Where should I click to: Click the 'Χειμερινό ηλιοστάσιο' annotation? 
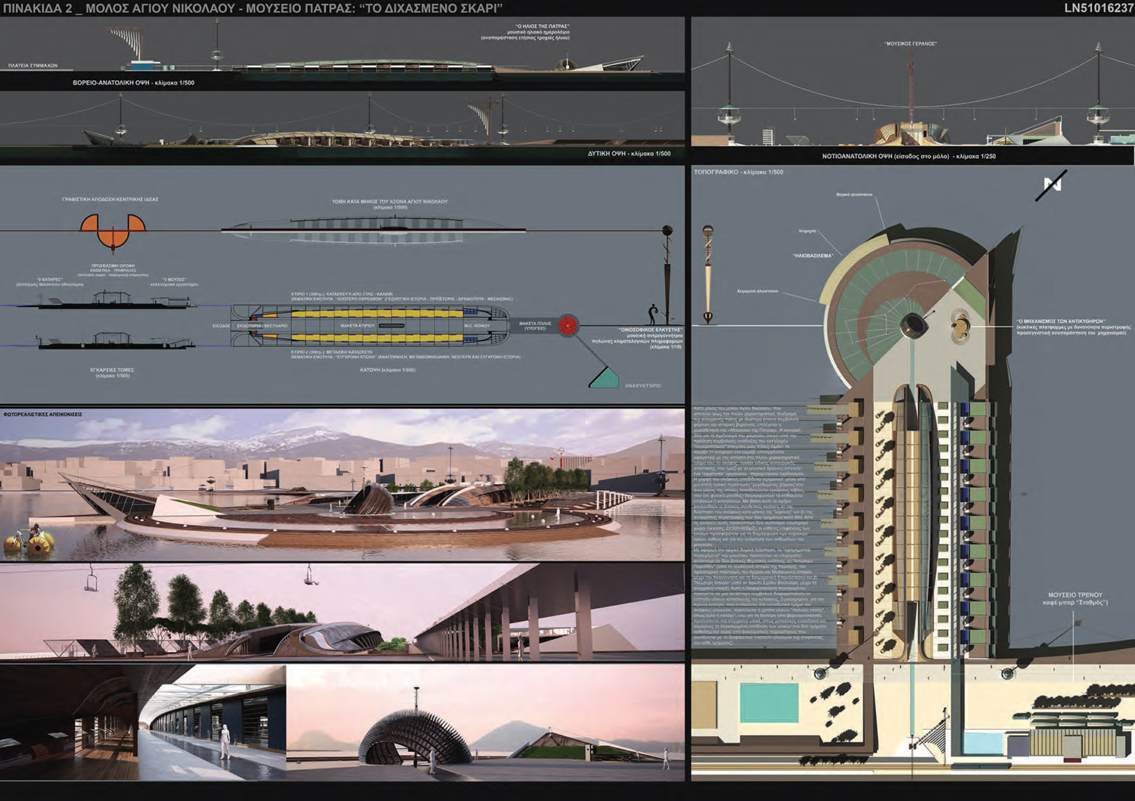coord(757,291)
